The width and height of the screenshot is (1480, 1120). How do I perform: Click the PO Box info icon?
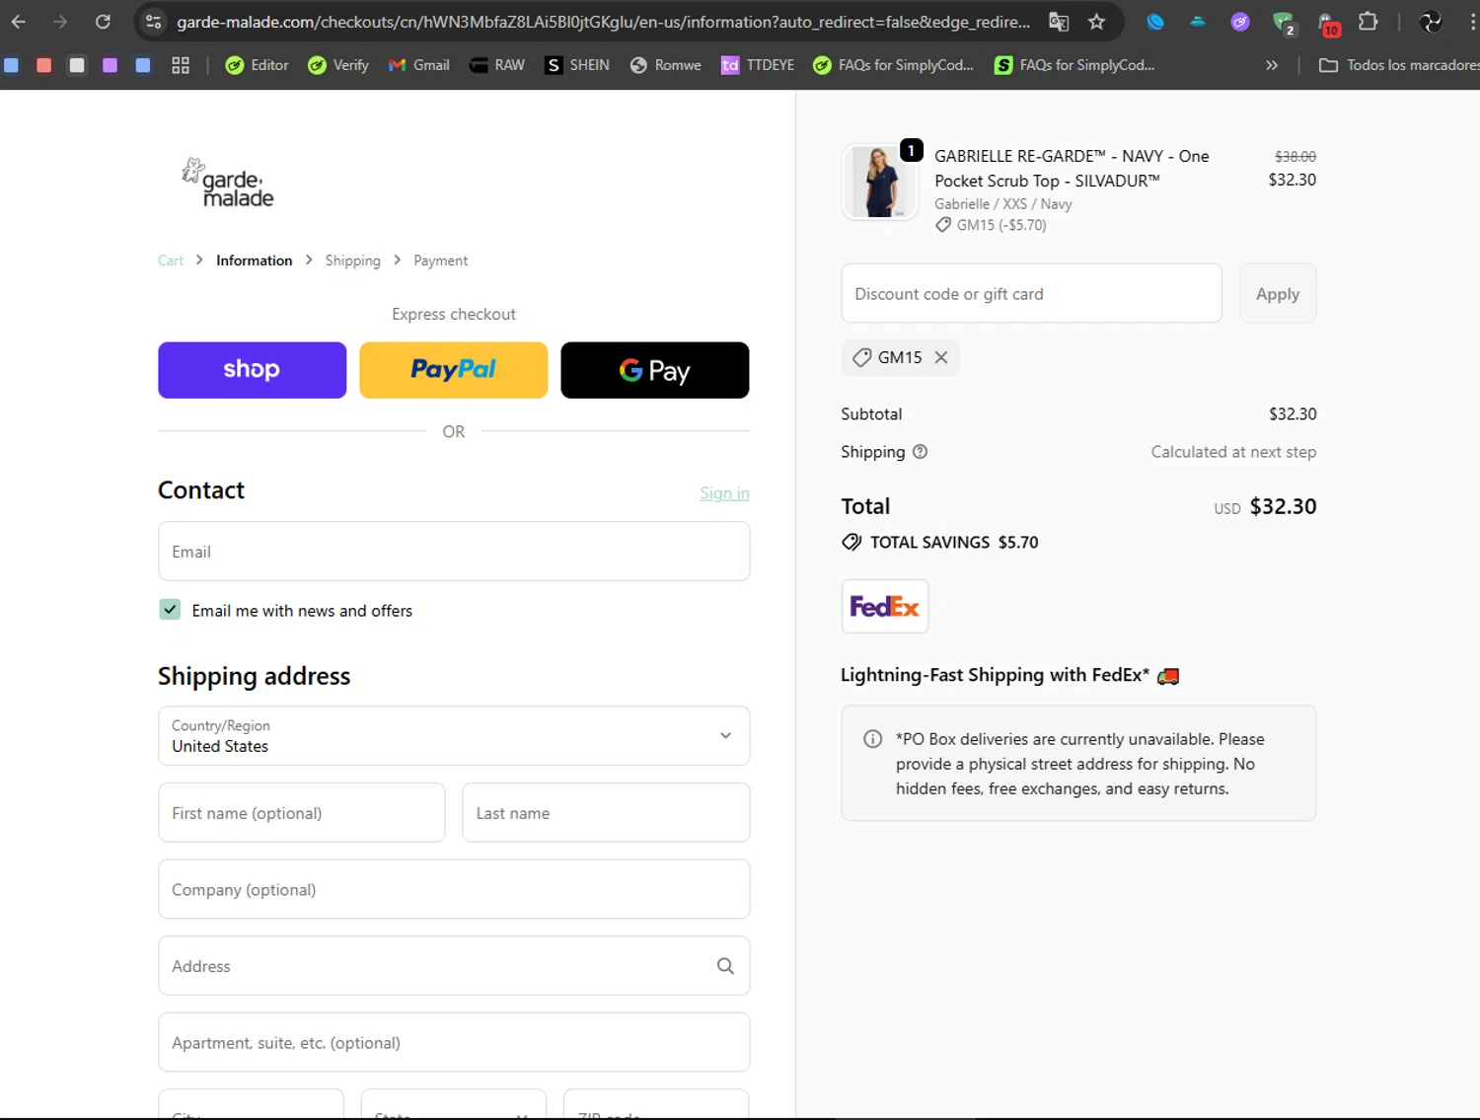pos(873,739)
